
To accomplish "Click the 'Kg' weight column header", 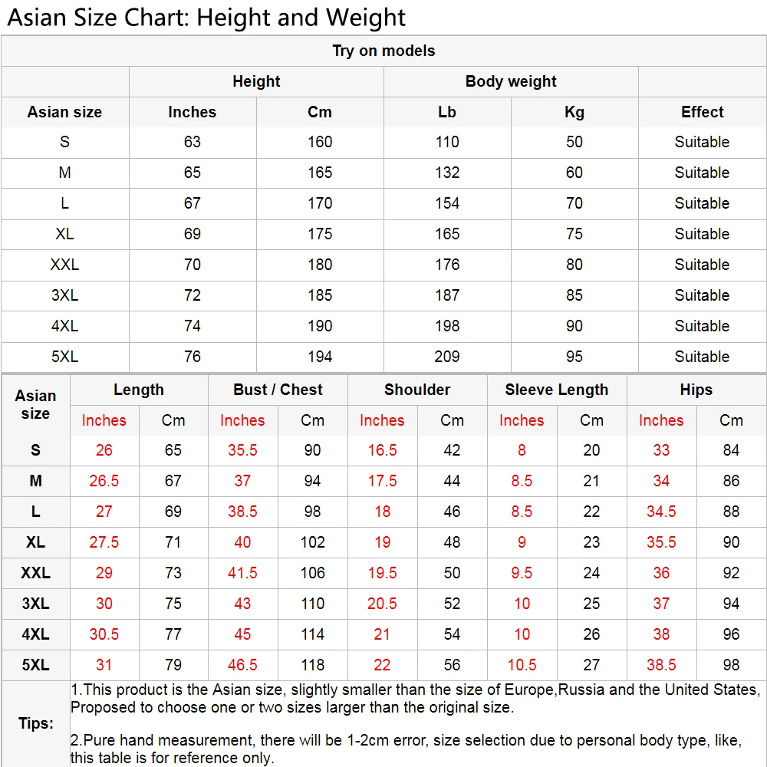I will tap(574, 112).
